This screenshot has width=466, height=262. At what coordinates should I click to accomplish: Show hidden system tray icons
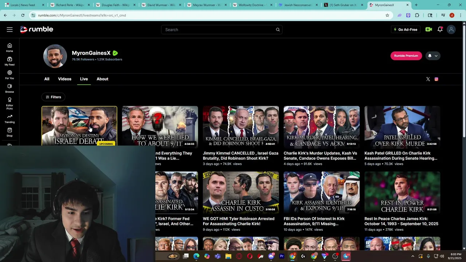tap(412, 256)
